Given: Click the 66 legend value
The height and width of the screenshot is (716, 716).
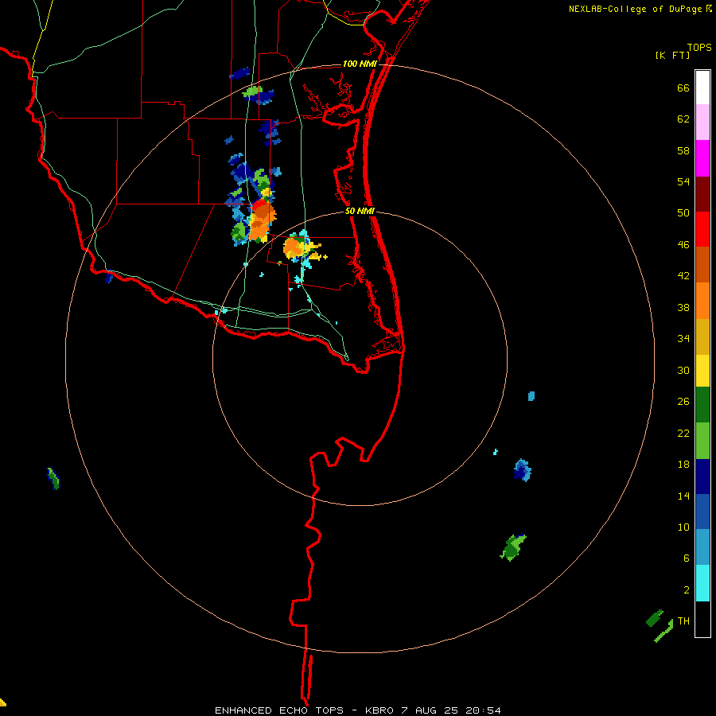Looking at the screenshot, I should (683, 88).
